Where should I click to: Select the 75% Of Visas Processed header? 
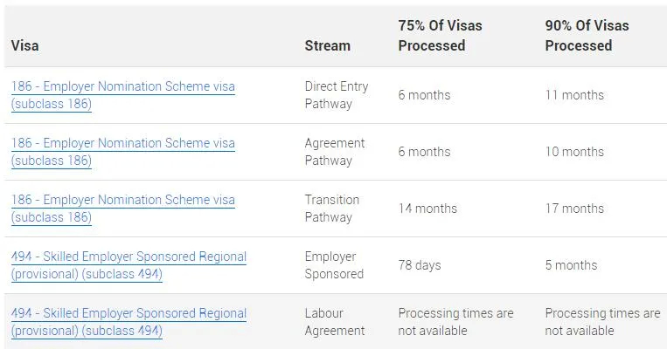tap(441, 35)
